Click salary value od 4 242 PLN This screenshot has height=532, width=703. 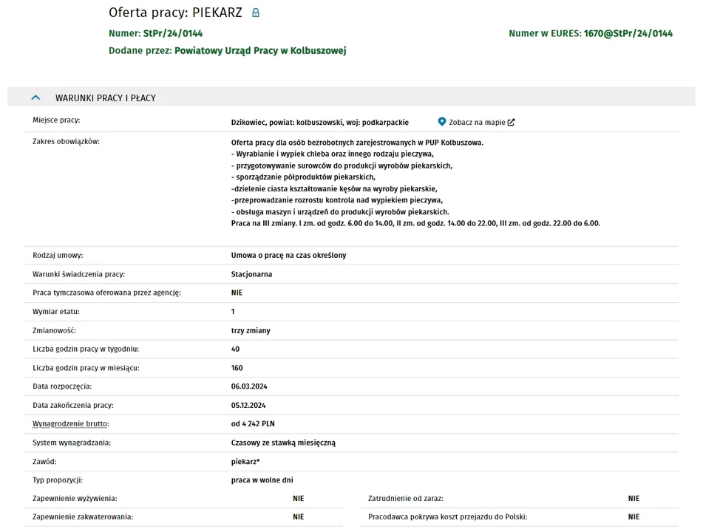click(253, 423)
